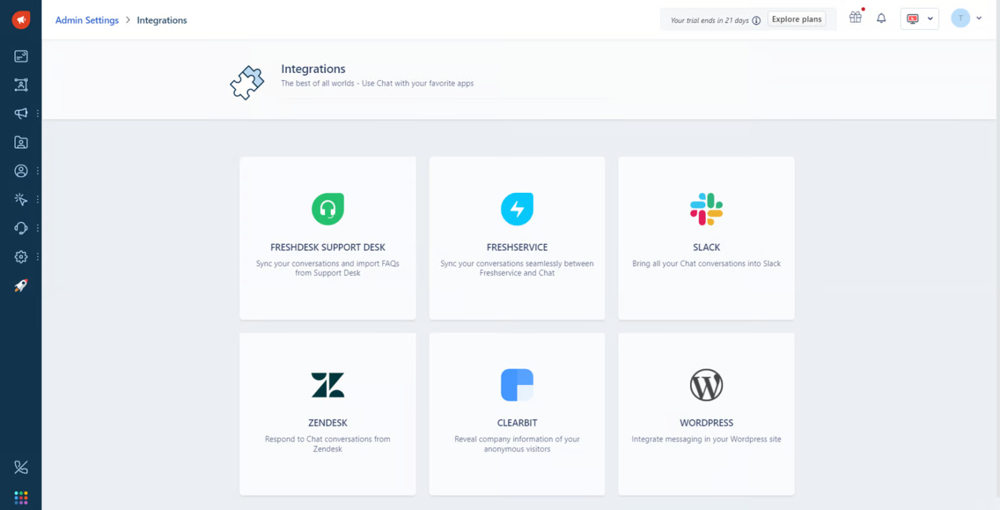
Task: Open the Clearbit integration card
Action: 517,414
